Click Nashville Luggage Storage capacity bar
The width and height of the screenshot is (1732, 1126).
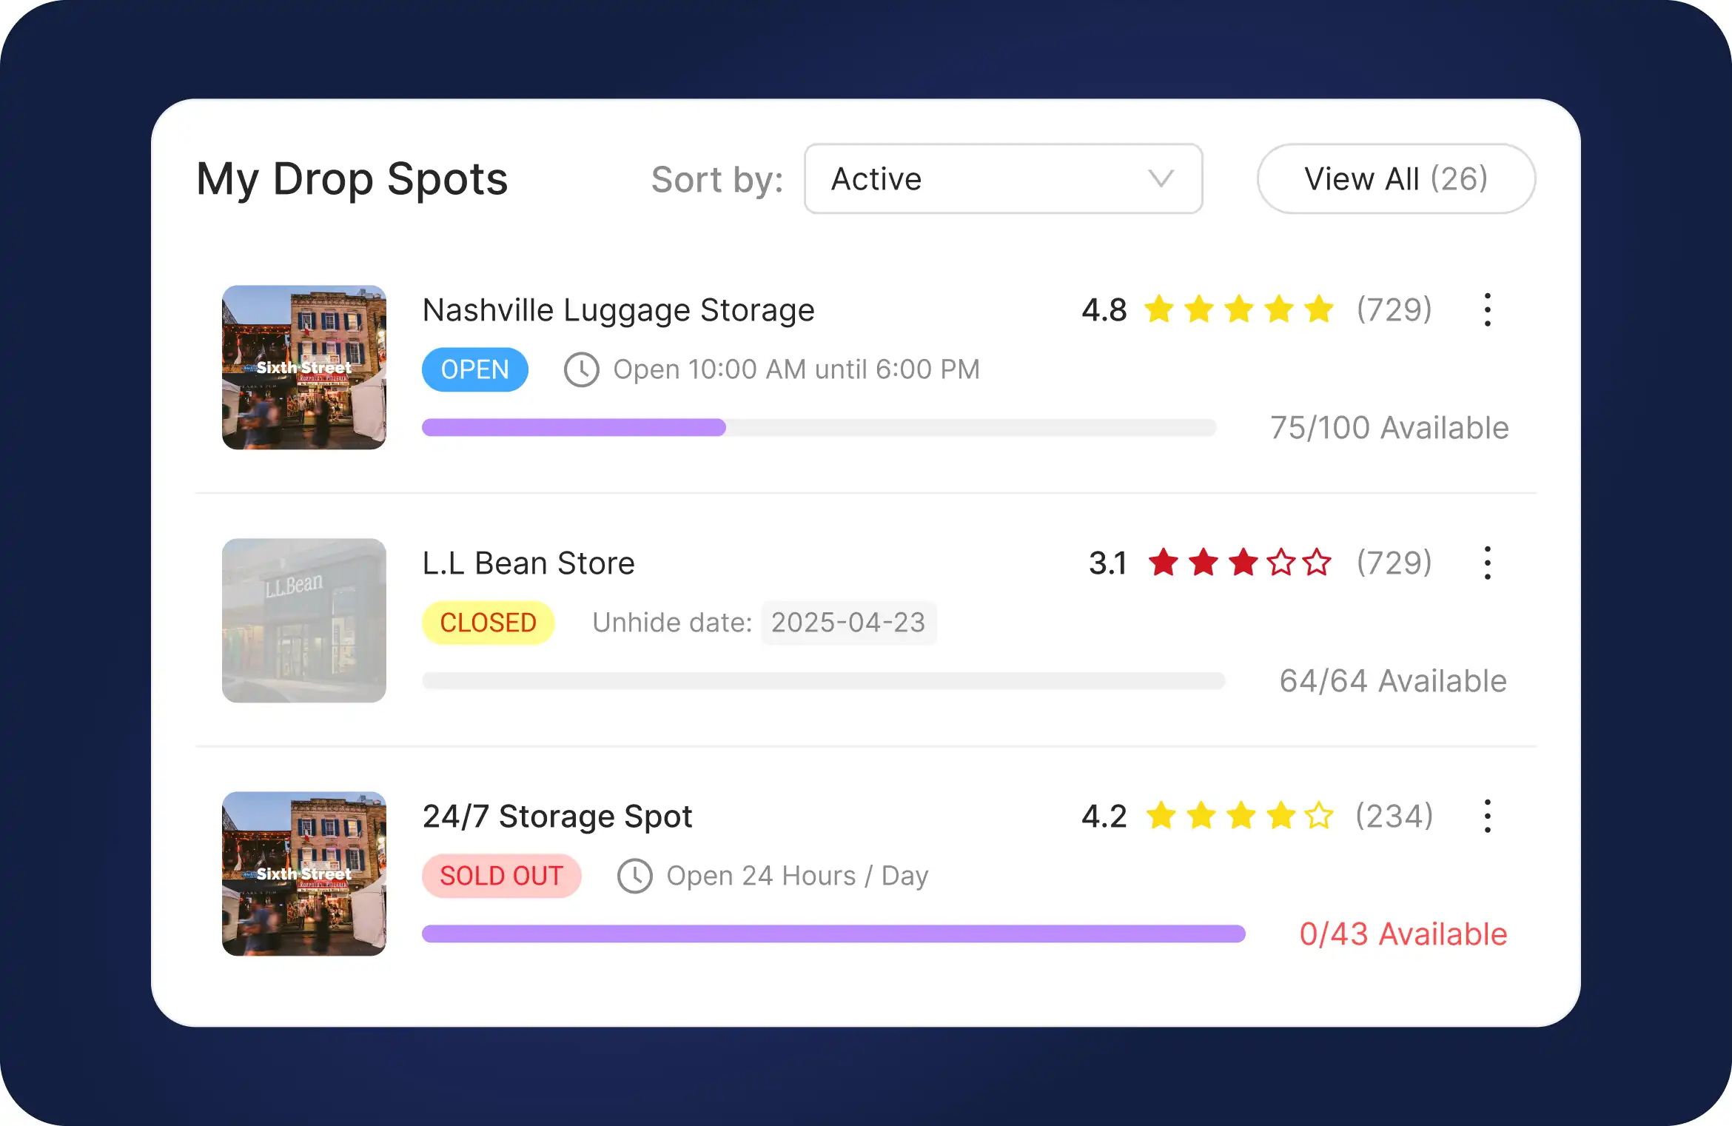[819, 427]
